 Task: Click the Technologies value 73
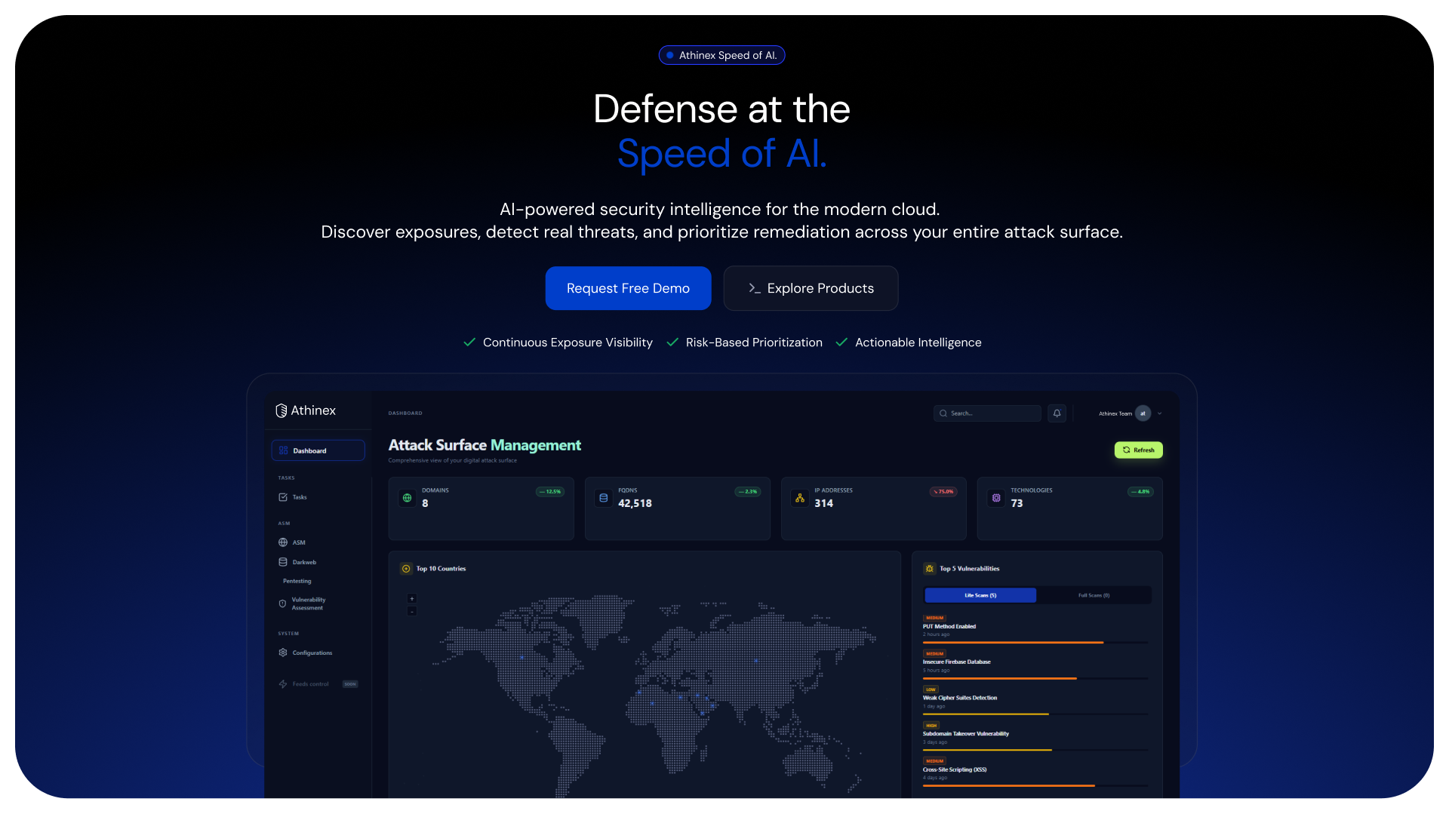point(1017,503)
